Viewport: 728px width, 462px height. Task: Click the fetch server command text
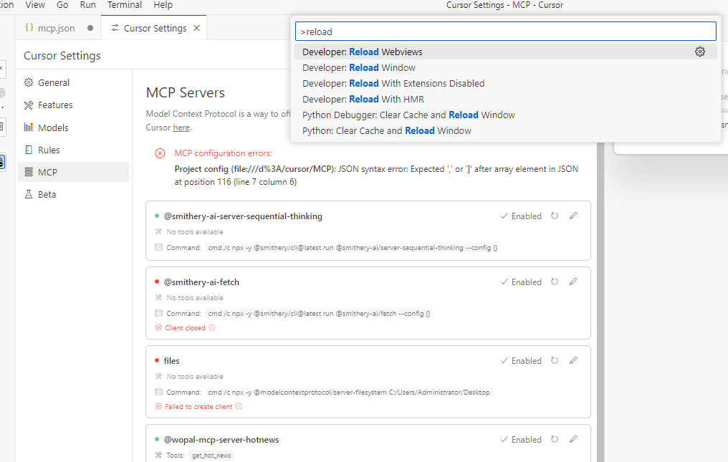pyautogui.click(x=319, y=314)
